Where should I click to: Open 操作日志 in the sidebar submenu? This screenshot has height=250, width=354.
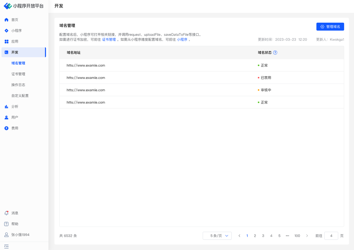coord(18,85)
